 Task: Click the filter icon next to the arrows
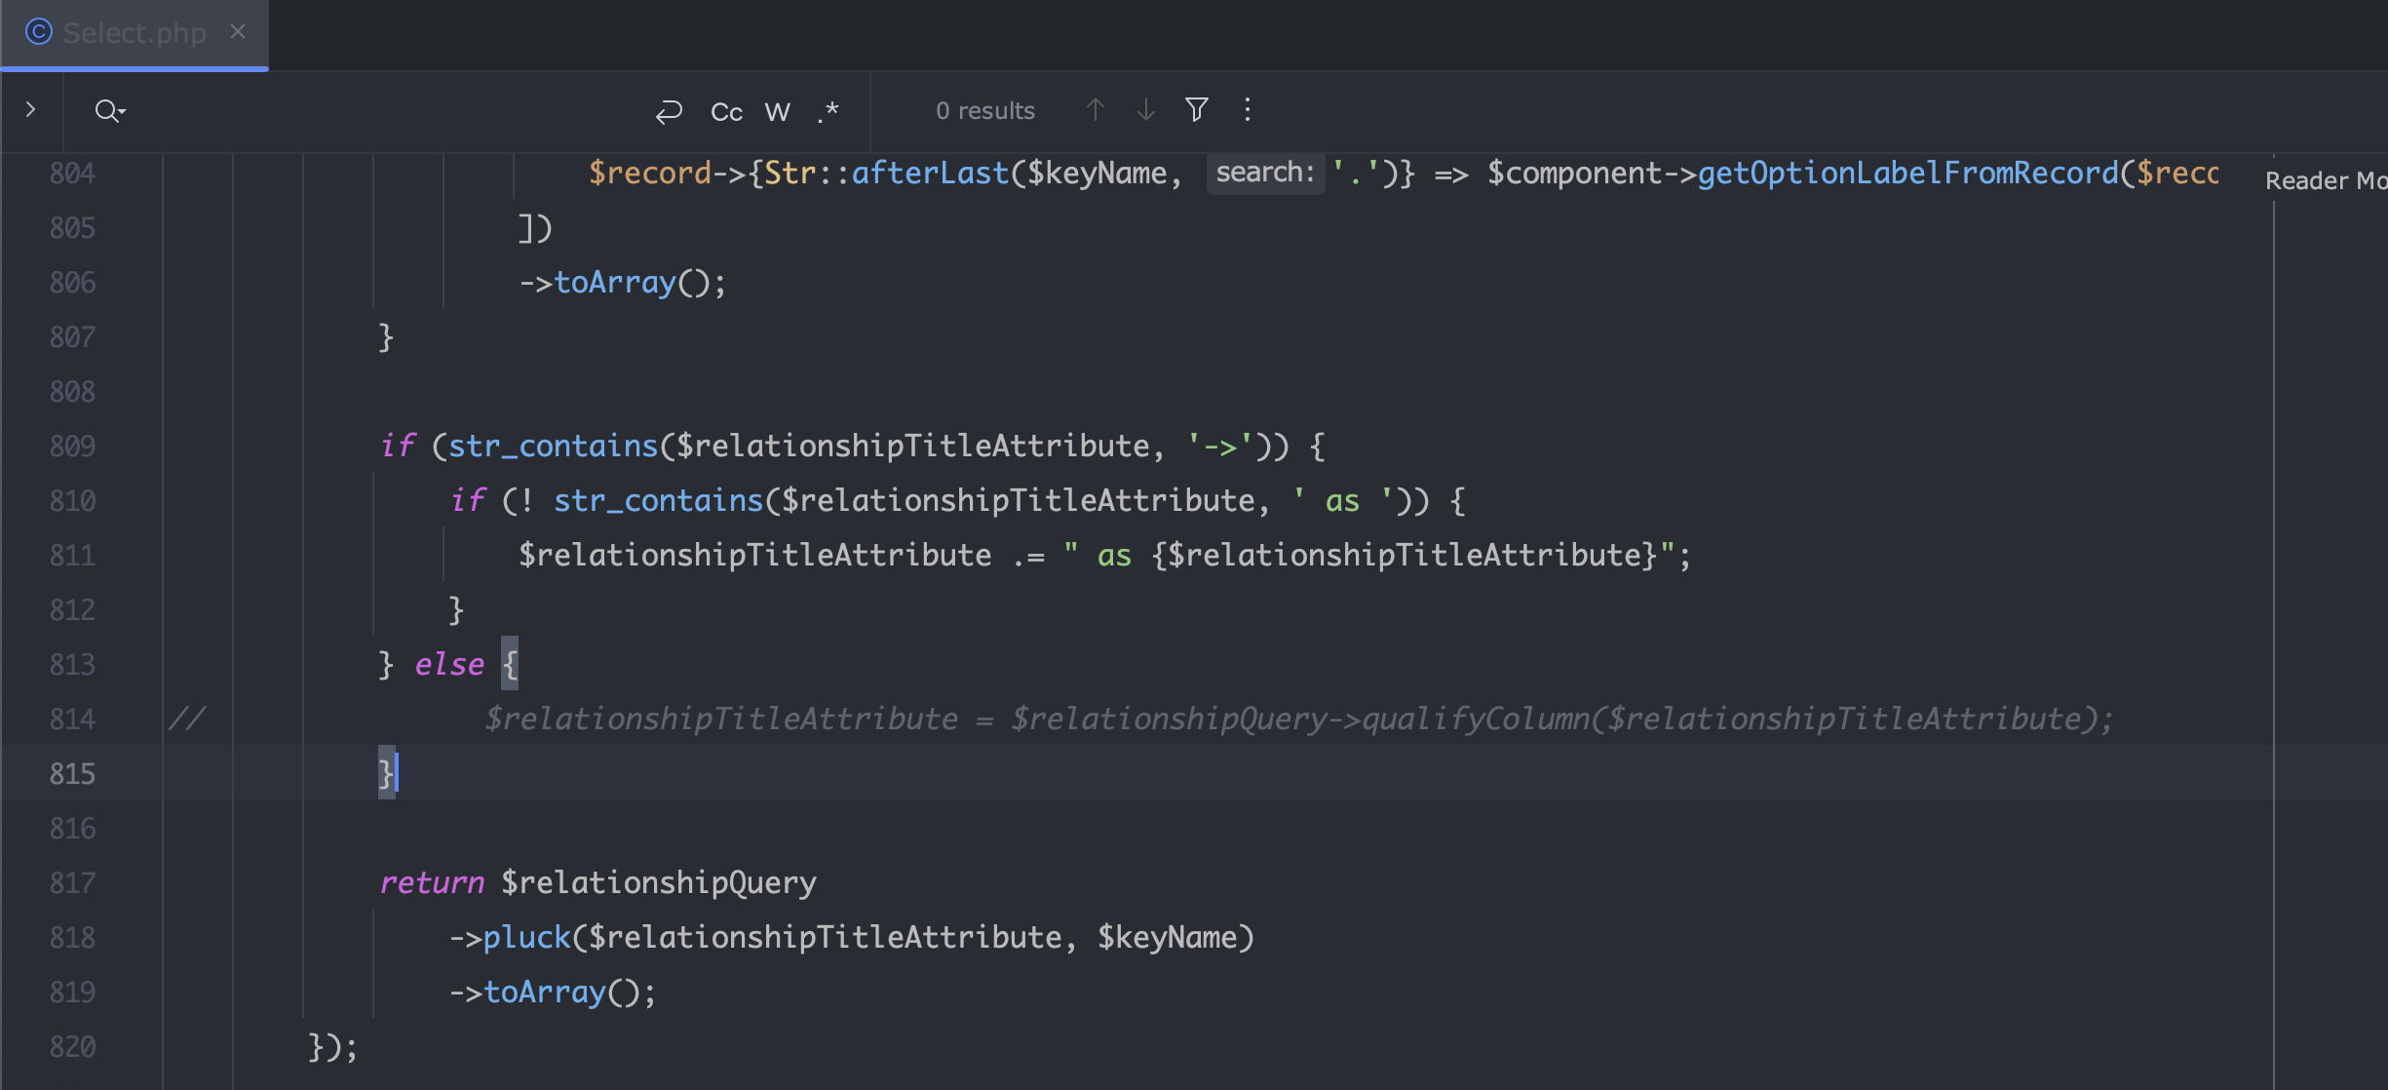tap(1197, 110)
